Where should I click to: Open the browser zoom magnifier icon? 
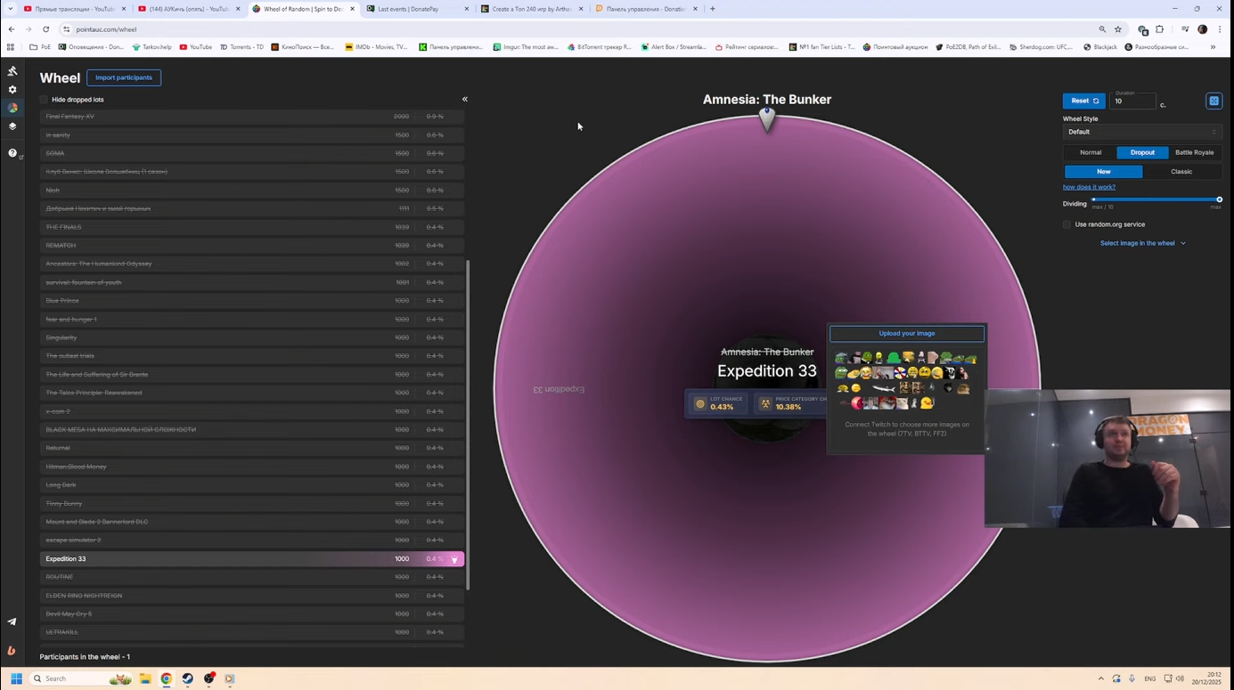coord(1102,29)
